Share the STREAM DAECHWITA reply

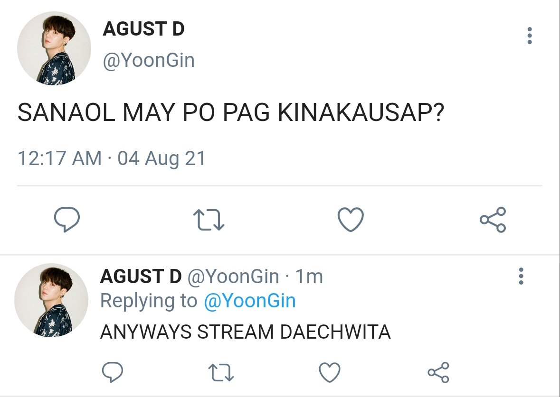tap(438, 372)
